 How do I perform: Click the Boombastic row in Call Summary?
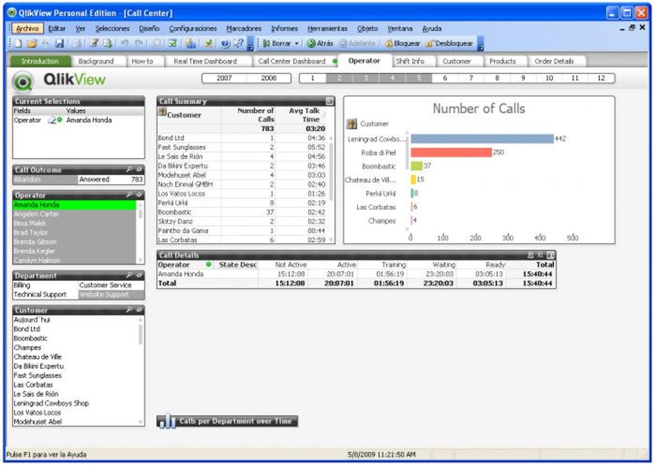click(x=242, y=212)
